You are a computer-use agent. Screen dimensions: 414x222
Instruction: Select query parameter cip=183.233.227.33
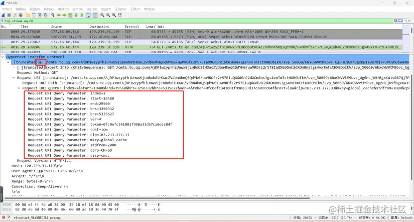coord(78,135)
